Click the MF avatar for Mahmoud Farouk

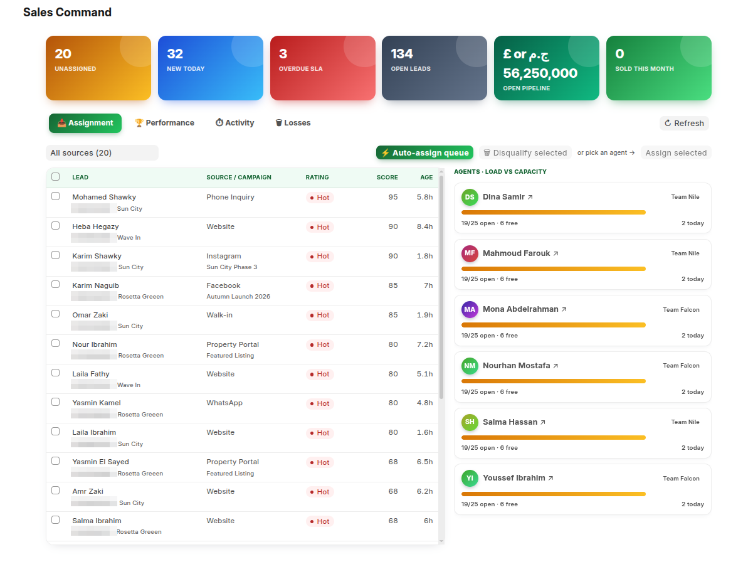pyautogui.click(x=470, y=253)
